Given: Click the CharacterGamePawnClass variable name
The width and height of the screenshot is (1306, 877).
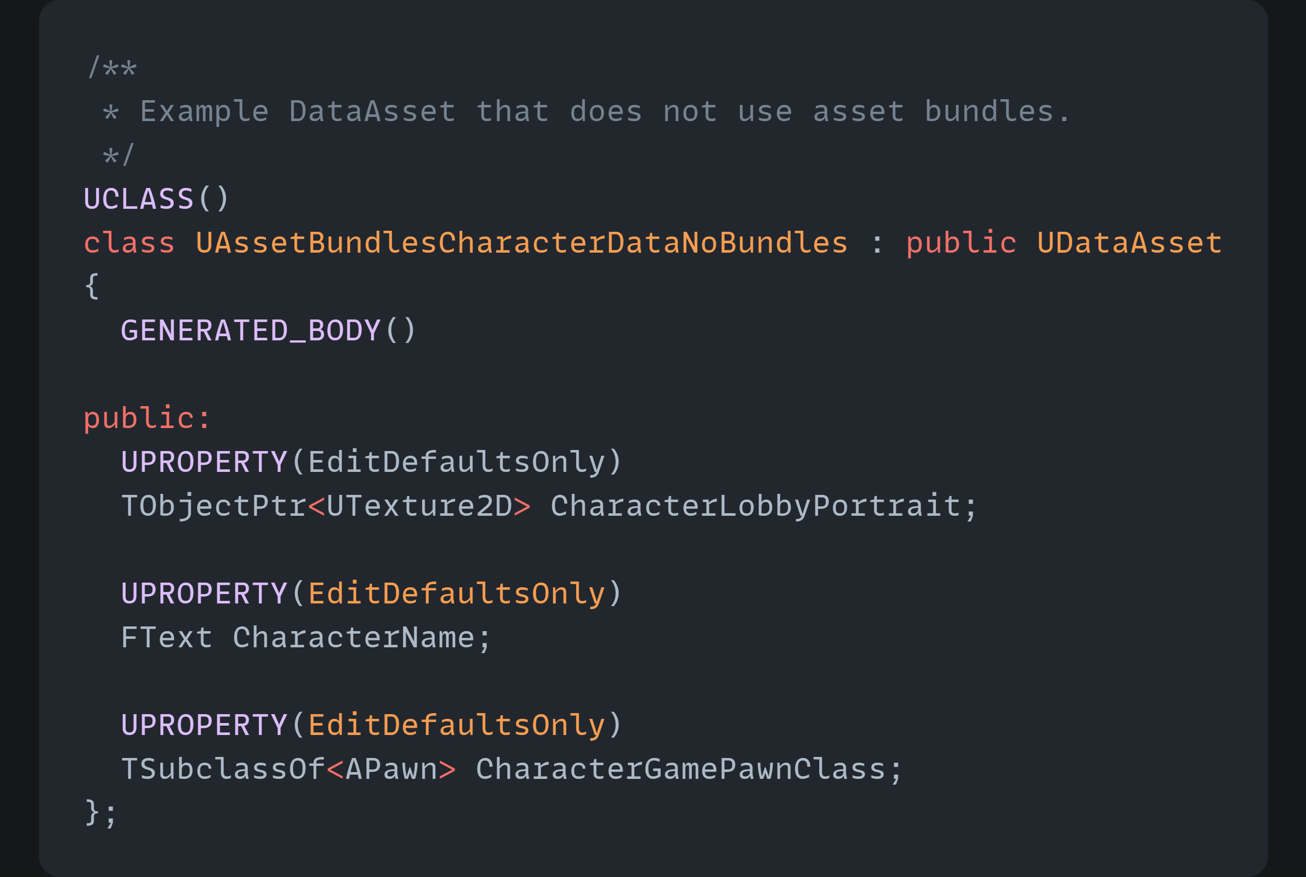Looking at the screenshot, I should pyautogui.click(x=680, y=769).
